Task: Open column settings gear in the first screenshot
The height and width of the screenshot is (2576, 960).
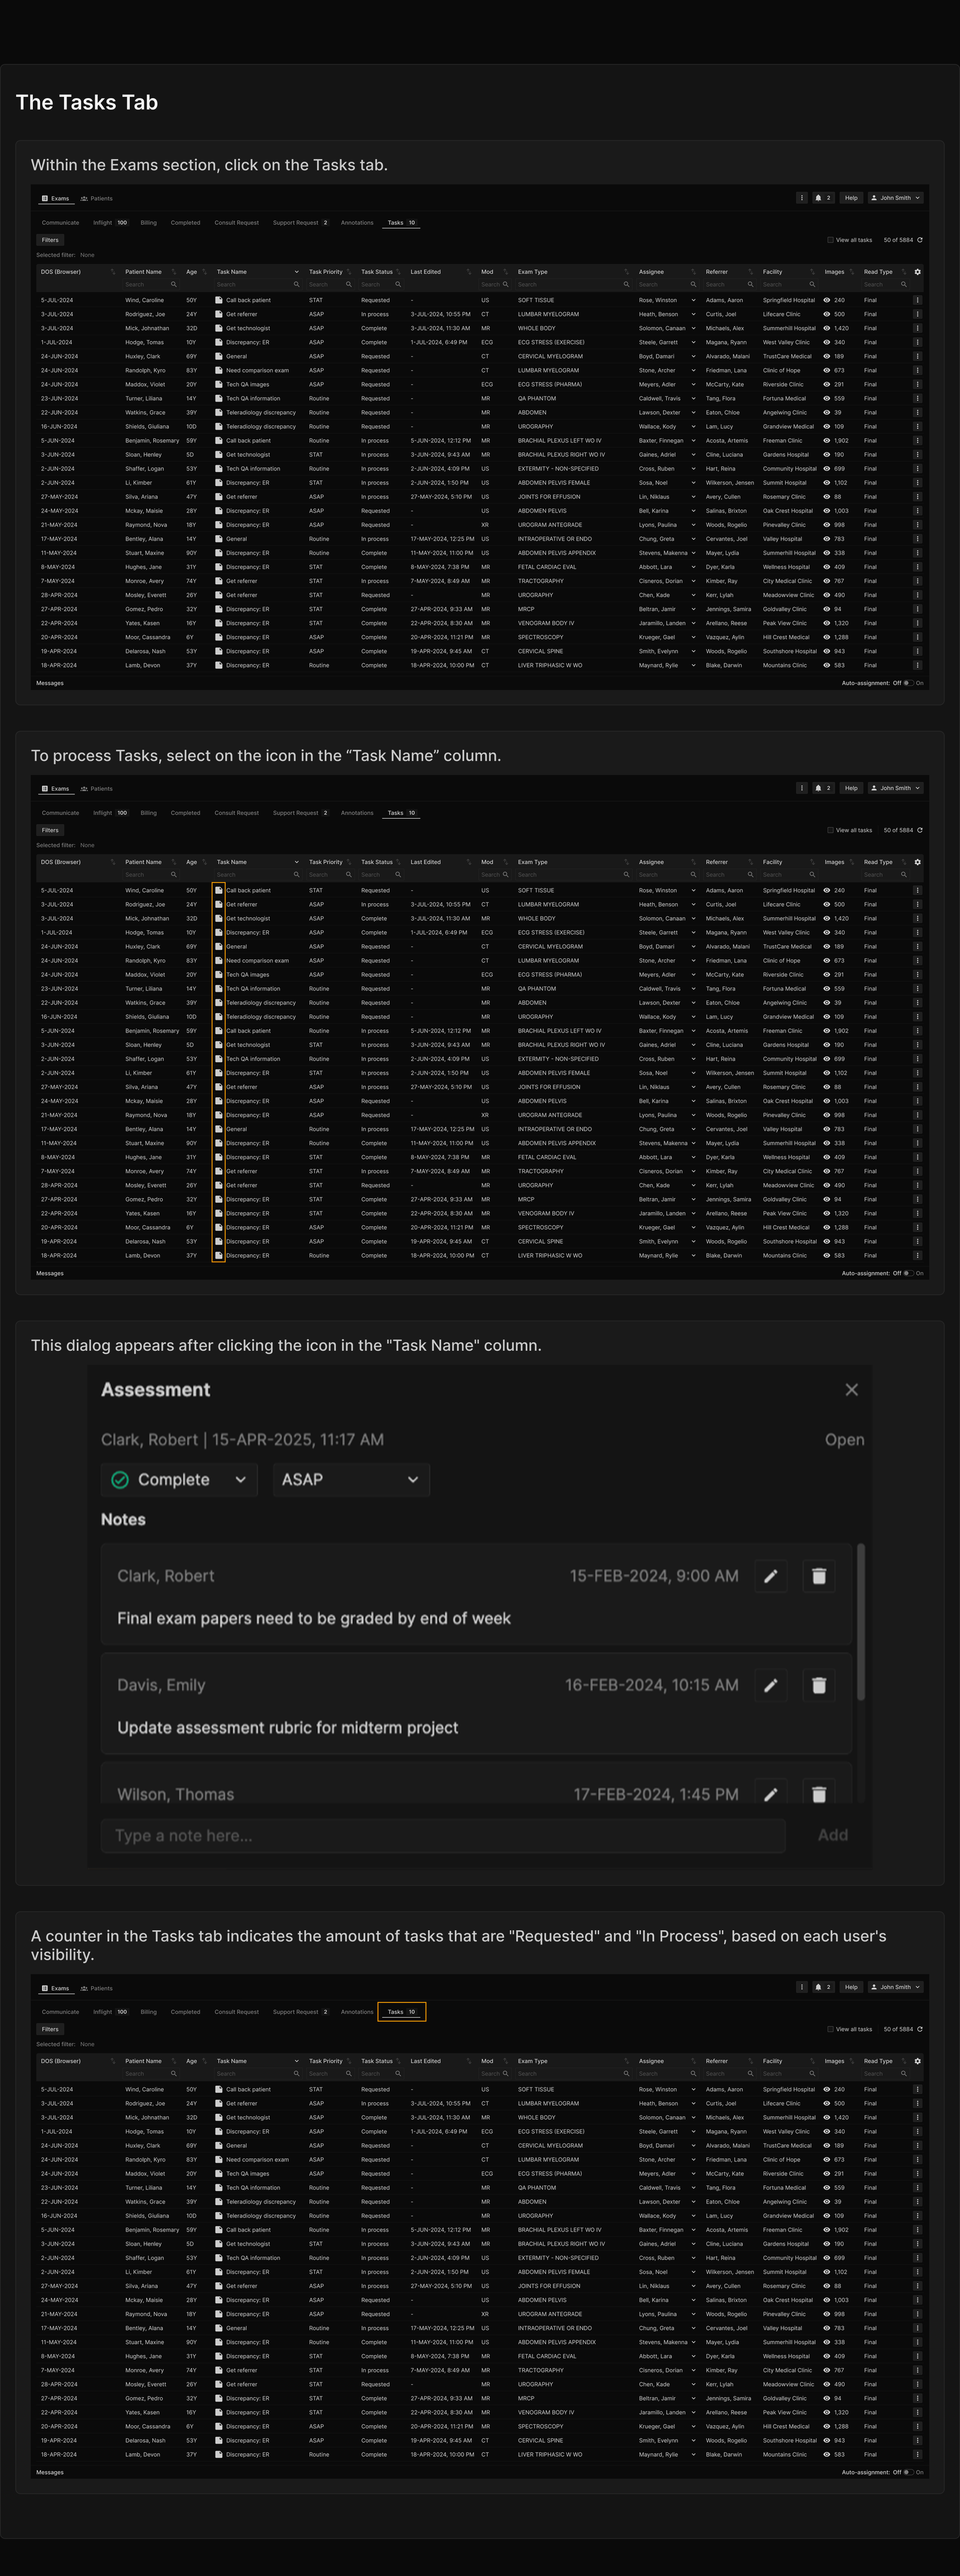Action: 918,272
